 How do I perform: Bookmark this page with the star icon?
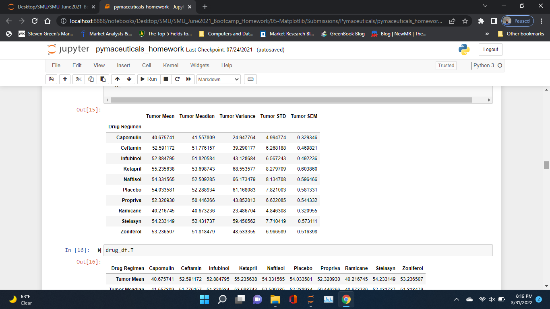(x=465, y=21)
